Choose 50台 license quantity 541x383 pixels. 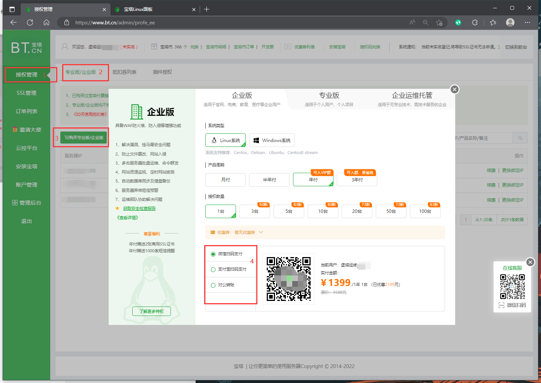pyautogui.click(x=391, y=211)
